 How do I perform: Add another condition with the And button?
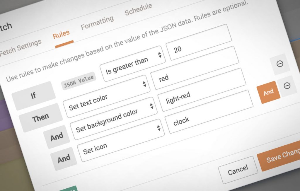[269, 91]
